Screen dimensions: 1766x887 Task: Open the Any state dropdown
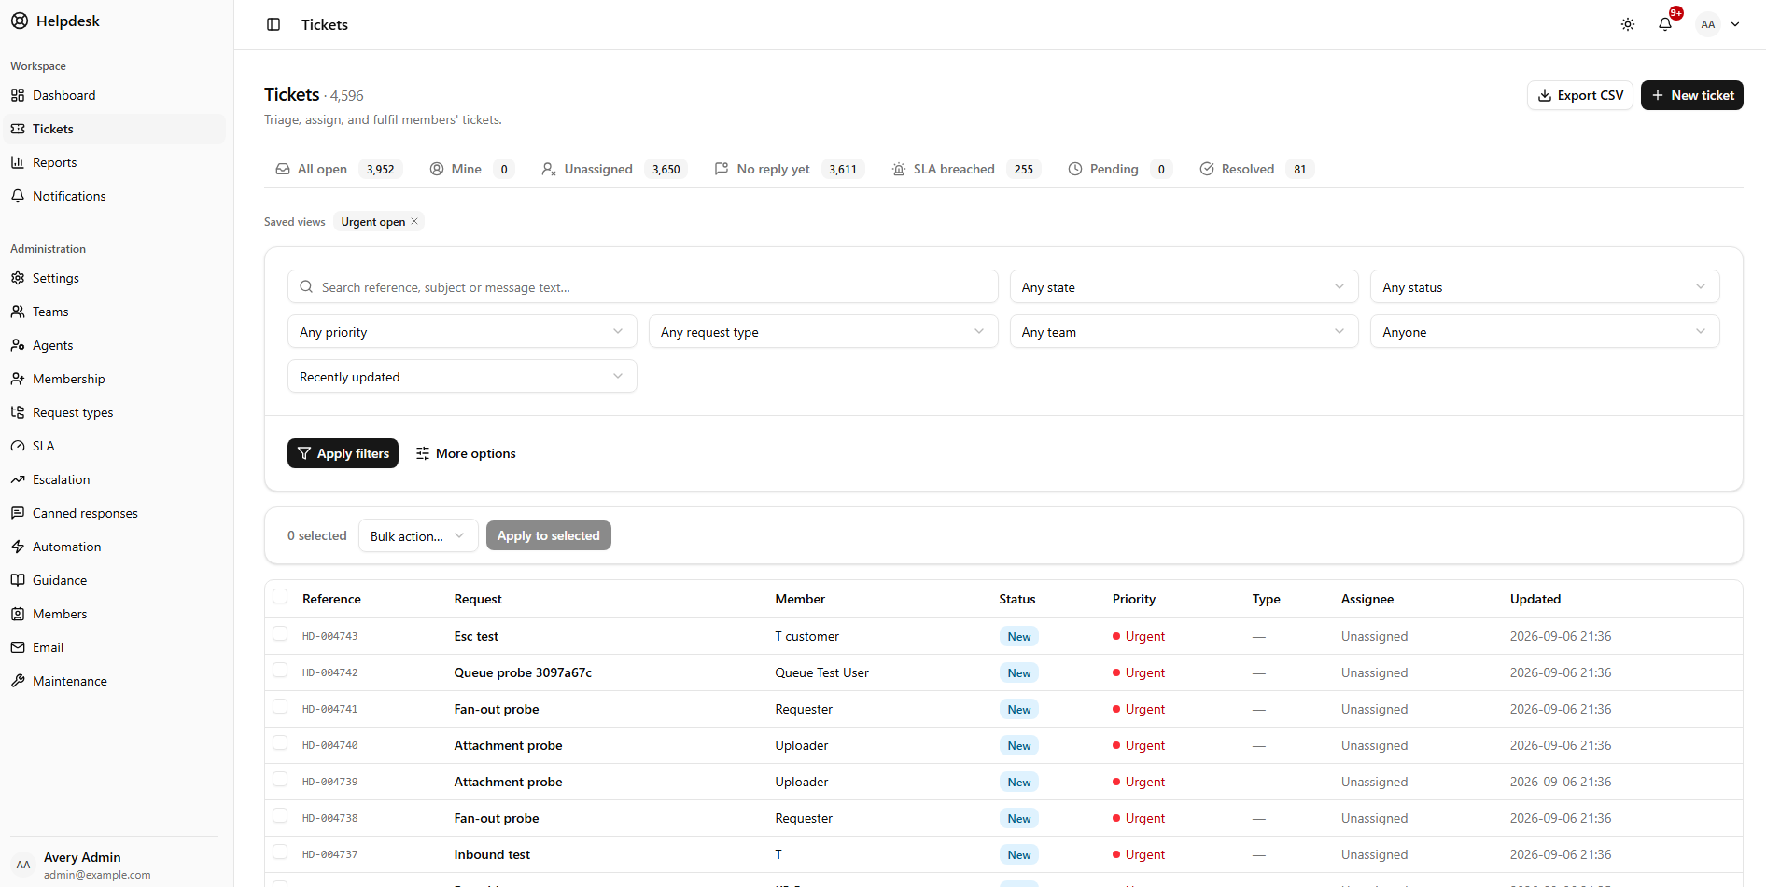pyautogui.click(x=1184, y=287)
